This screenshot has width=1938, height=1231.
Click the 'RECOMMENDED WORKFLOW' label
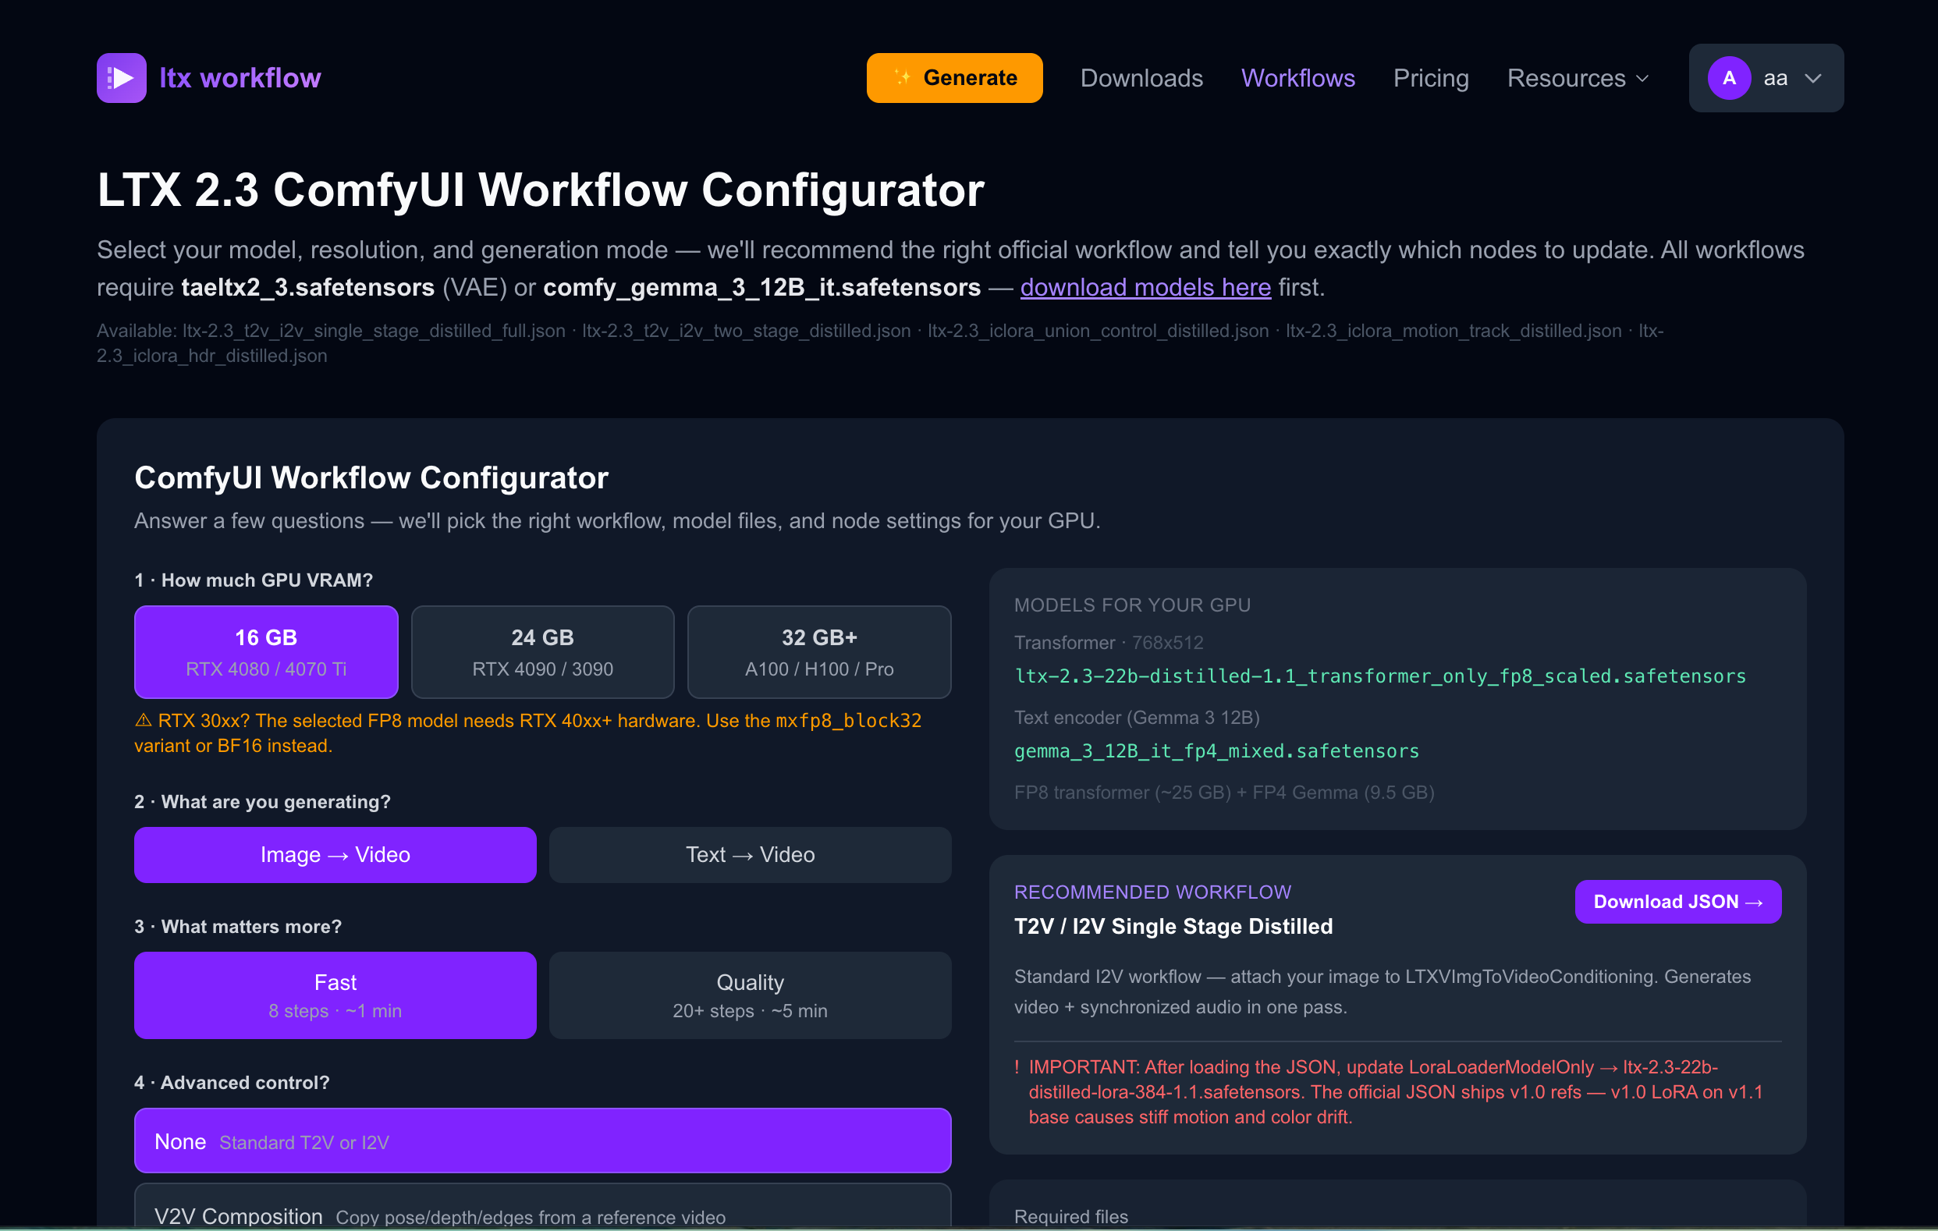[1152, 892]
